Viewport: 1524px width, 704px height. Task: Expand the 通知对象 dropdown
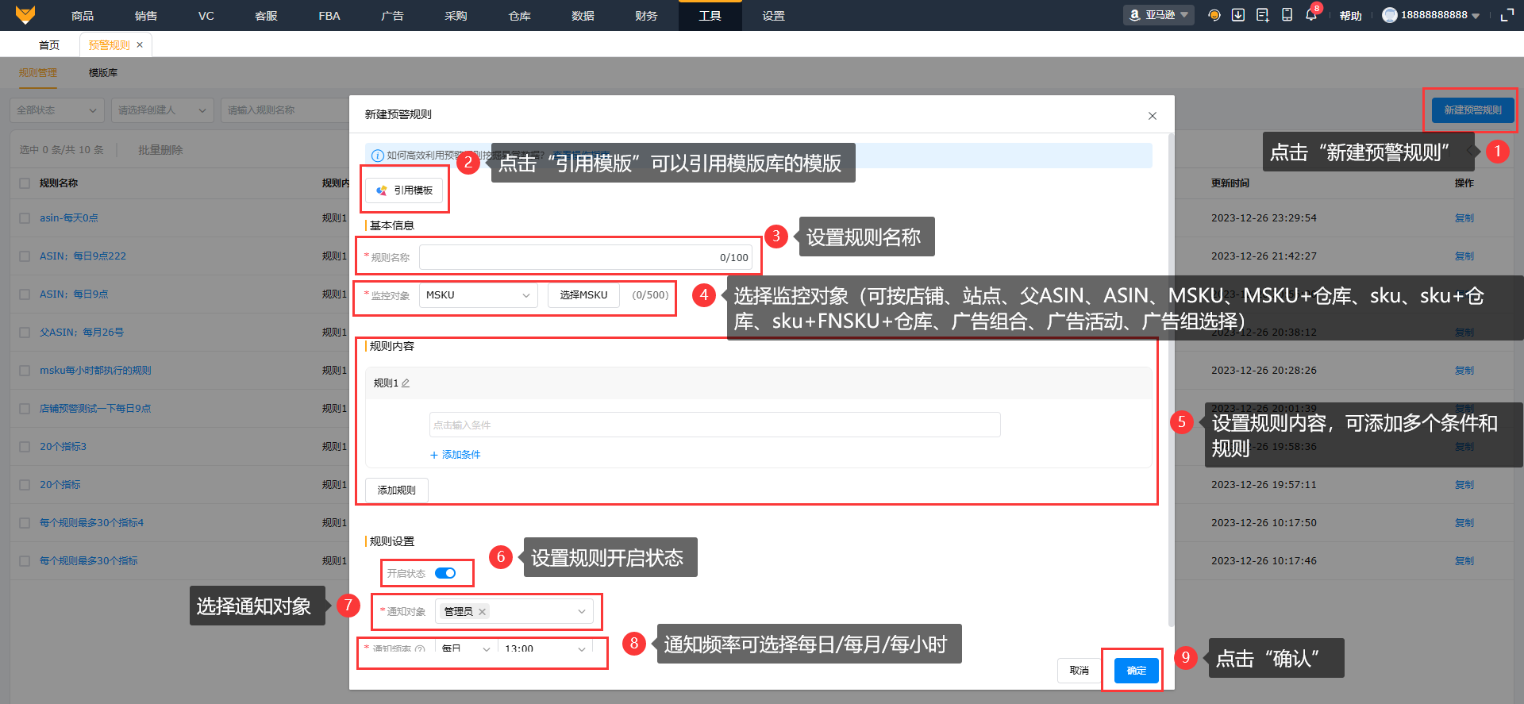(x=514, y=612)
